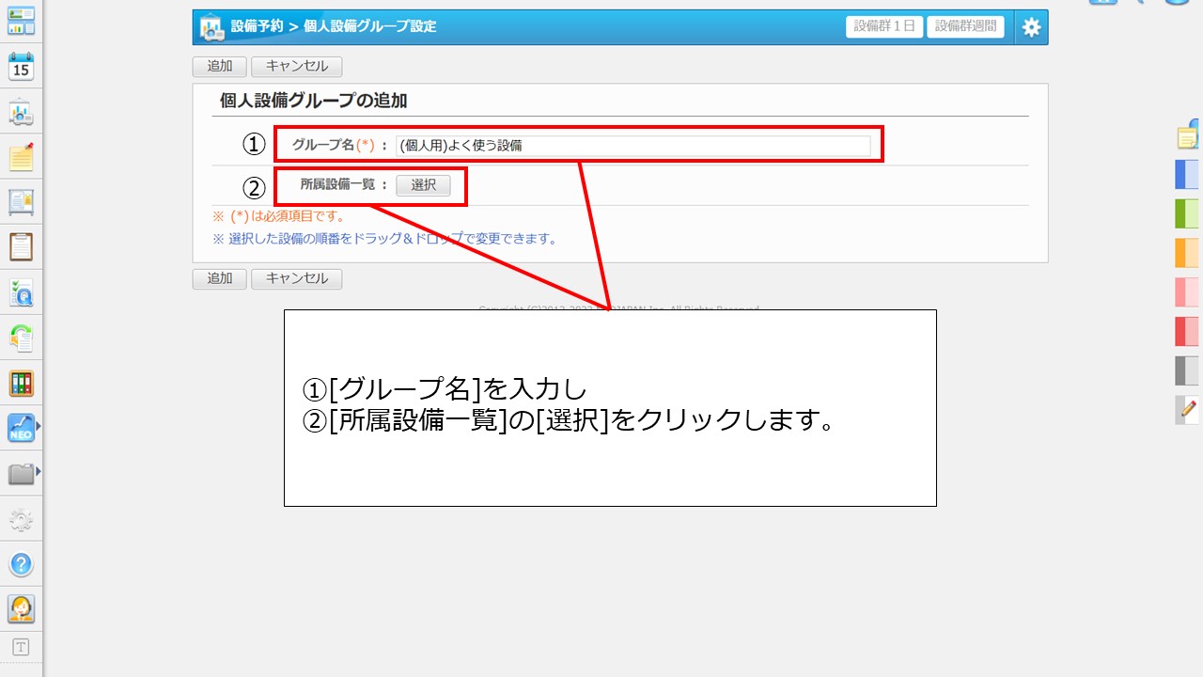1203x677 pixels.
Task: Open the bulletin board sidebar icon
Action: pos(21,202)
